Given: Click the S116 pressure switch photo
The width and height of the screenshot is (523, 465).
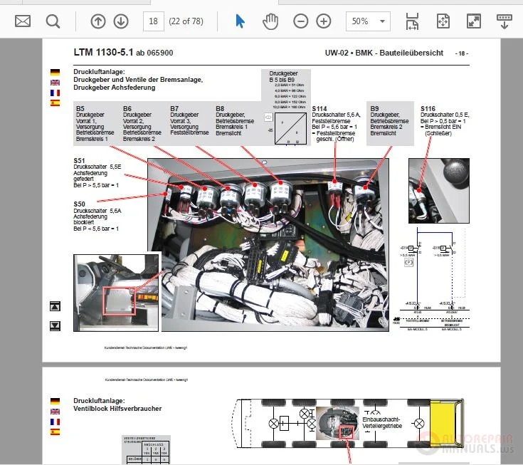Looking at the screenshot, I should coord(439,191).
